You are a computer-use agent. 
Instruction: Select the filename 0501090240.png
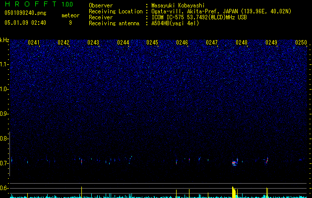coord(25,13)
